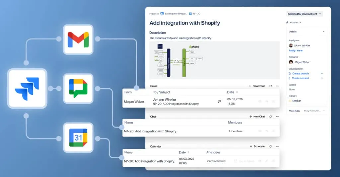The image size is (340, 177).
Task: Click the Name column header in Chat table
Action: coord(128,122)
